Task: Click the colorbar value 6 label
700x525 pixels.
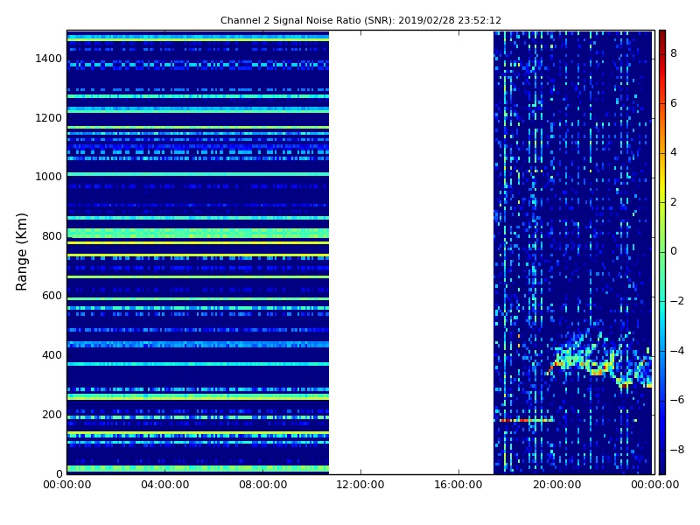Action: pyautogui.click(x=674, y=103)
